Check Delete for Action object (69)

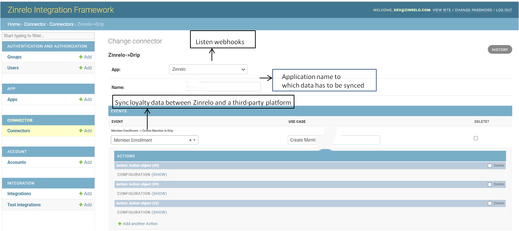(490, 184)
